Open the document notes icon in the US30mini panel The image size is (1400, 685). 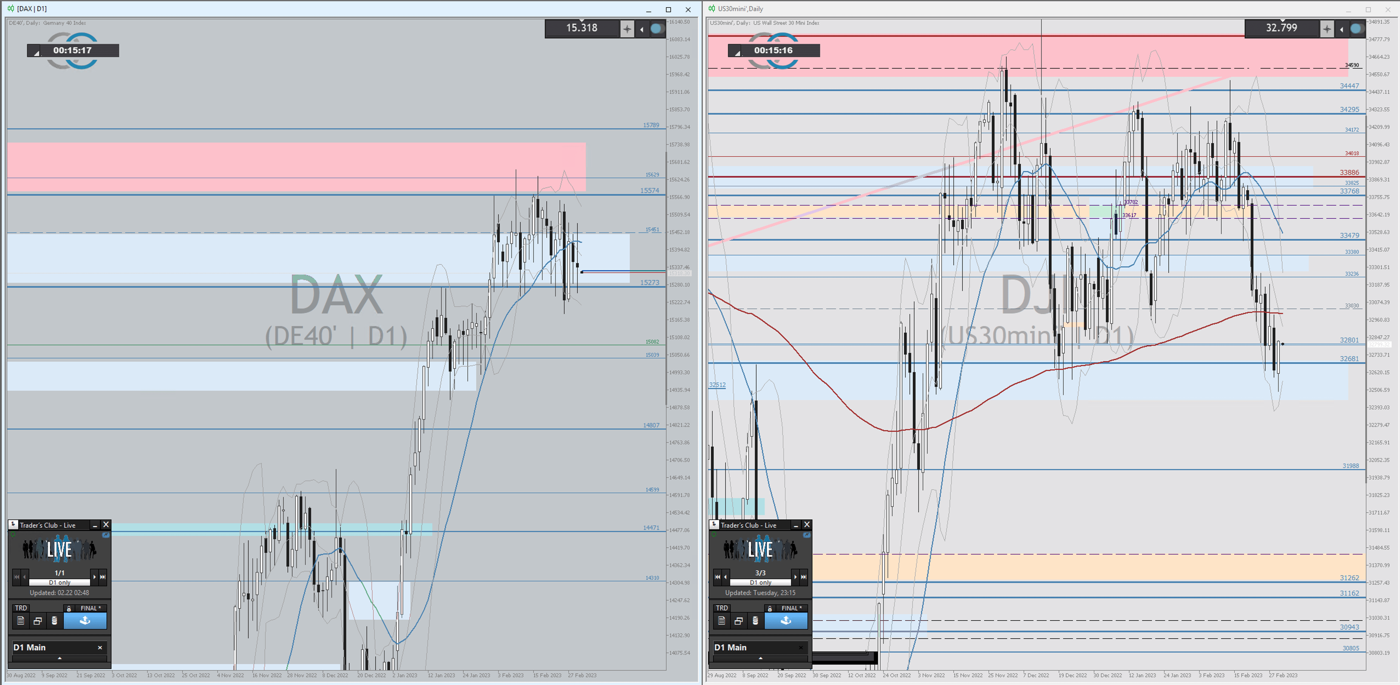click(x=722, y=620)
